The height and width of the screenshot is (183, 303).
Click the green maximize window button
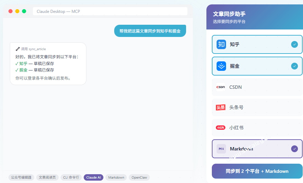click(24, 11)
